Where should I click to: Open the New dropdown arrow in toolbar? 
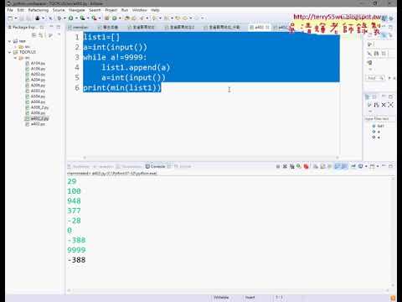[16, 18]
